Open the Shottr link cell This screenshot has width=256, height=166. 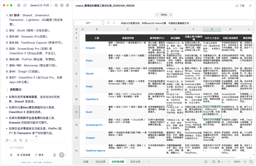(x=89, y=112)
